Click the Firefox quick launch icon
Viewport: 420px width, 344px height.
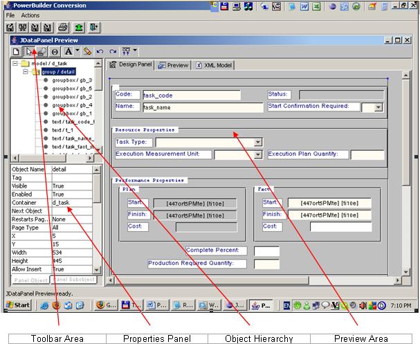[56, 305]
